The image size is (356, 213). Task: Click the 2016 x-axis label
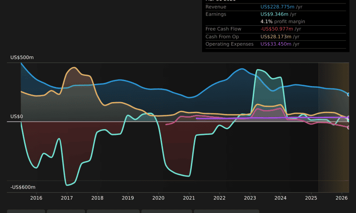pos(36,198)
